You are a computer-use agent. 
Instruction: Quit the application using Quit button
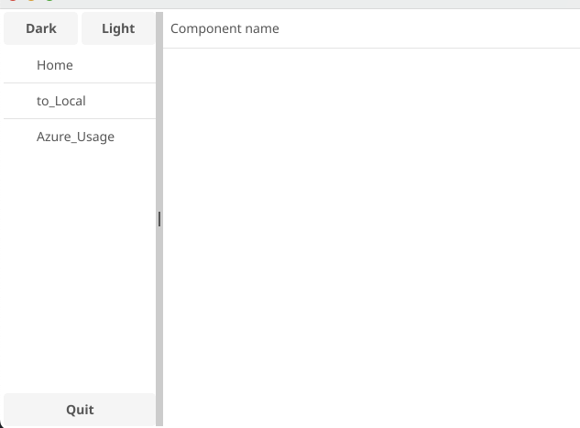coord(80,410)
